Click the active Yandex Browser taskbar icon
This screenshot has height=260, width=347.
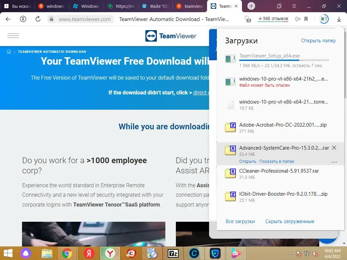(110, 253)
